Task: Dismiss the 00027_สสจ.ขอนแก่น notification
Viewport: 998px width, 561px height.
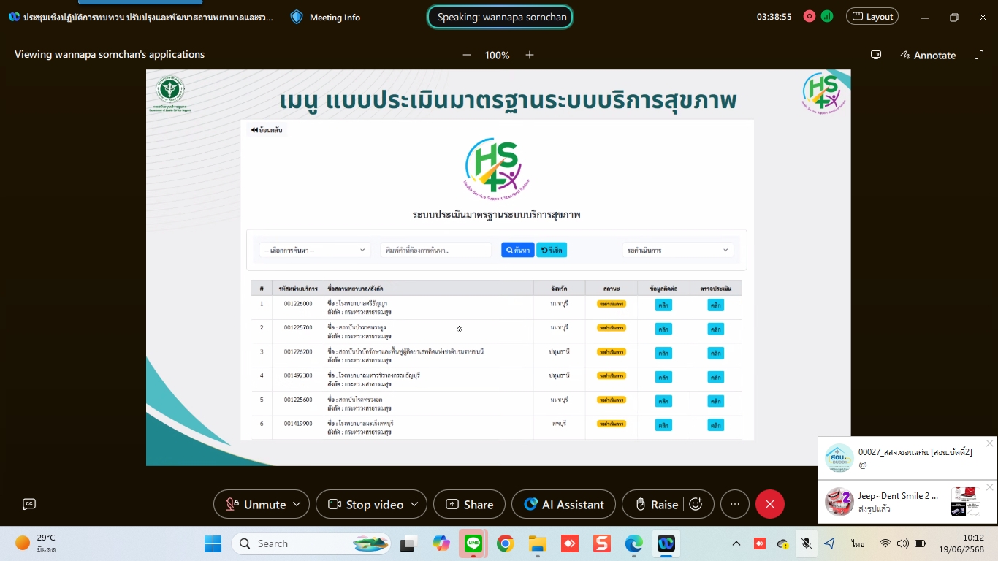Action: pos(989,443)
